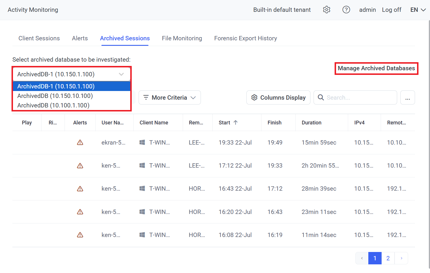Open settings gear icon in header
This screenshot has width=430, height=273.
pos(327,10)
